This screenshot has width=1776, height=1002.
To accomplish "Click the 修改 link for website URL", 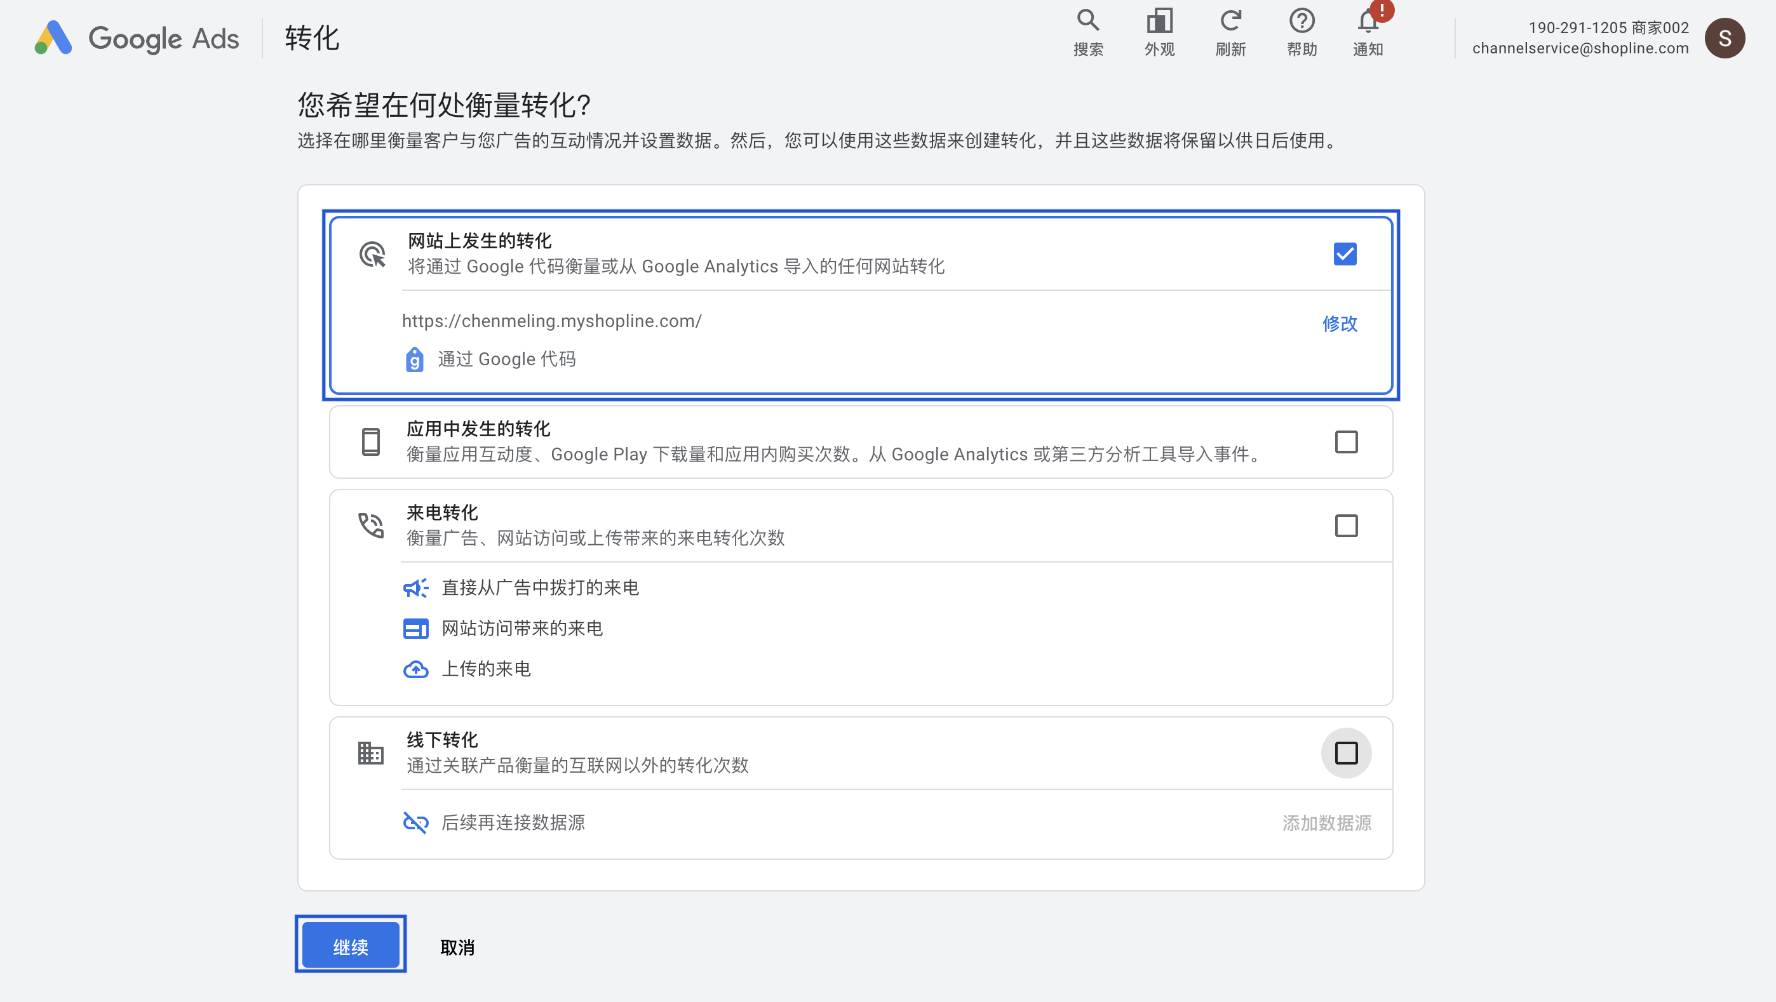I will [1340, 323].
